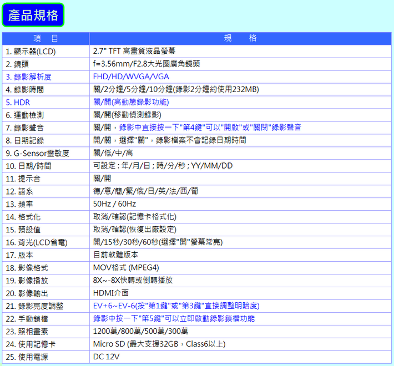Click the 9. G-Sensor靈敏度 row label

pos(38,153)
